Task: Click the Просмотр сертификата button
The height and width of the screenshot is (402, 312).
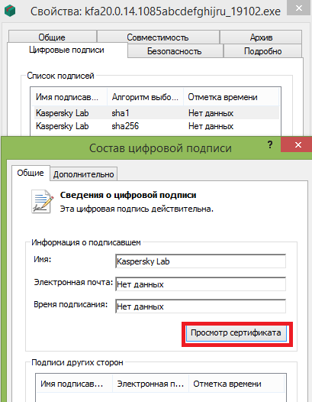Action: pyautogui.click(x=236, y=333)
